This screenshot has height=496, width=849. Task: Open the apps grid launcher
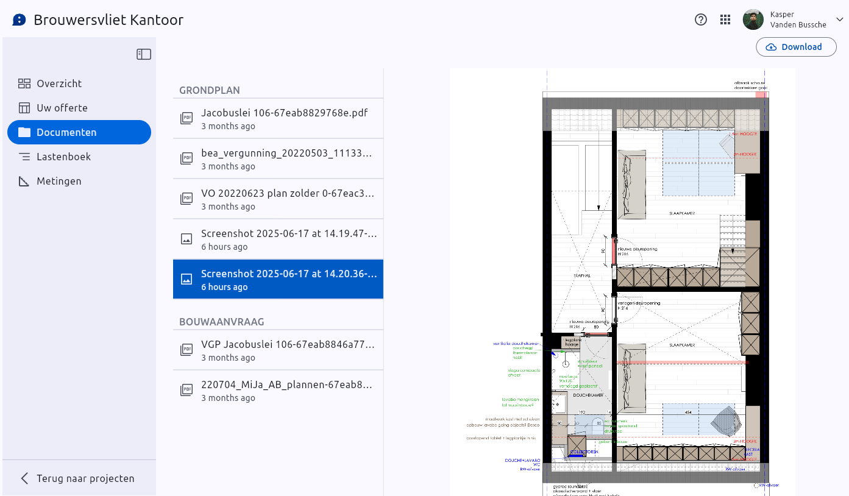tap(725, 19)
